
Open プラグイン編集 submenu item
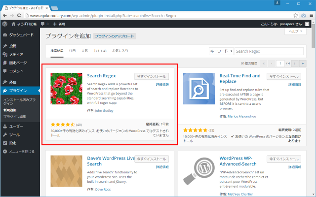click(x=14, y=117)
